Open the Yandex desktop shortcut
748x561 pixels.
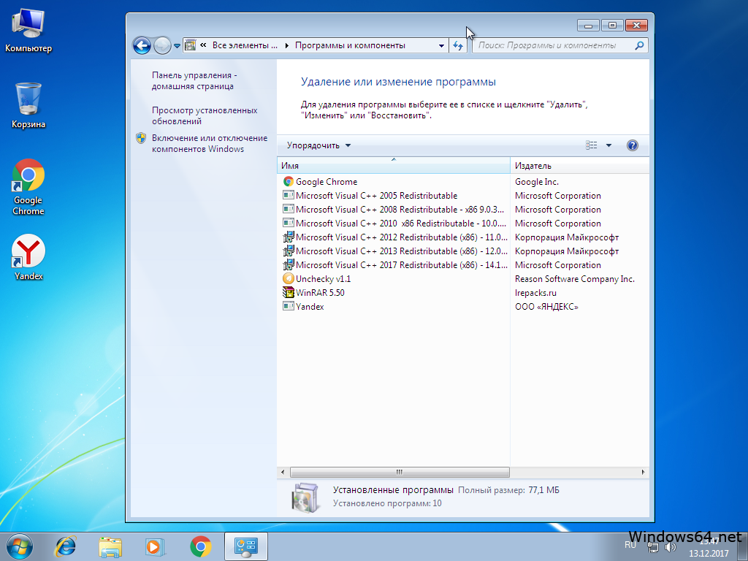(28, 257)
